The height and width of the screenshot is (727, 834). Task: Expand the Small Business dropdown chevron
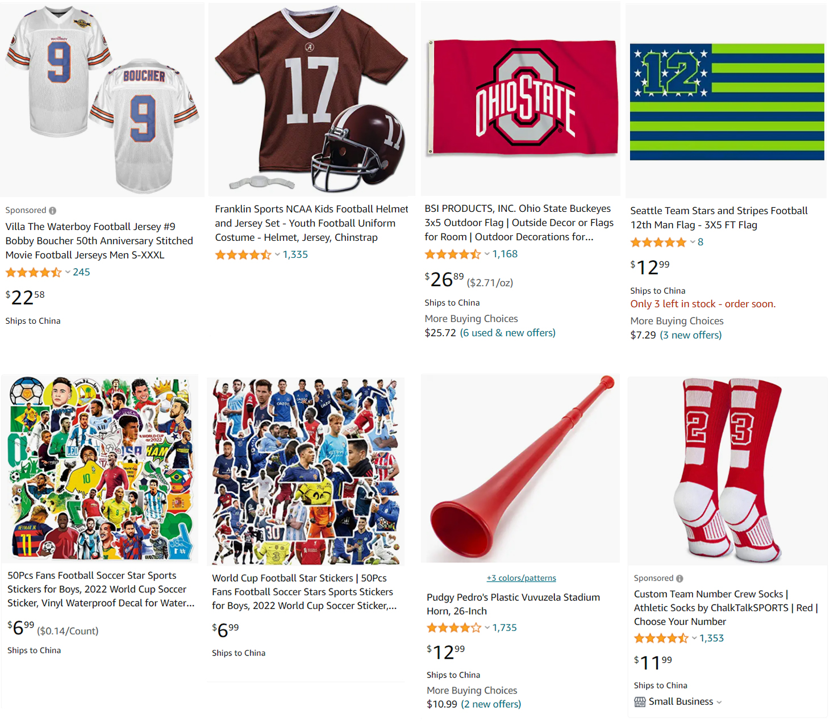719,703
